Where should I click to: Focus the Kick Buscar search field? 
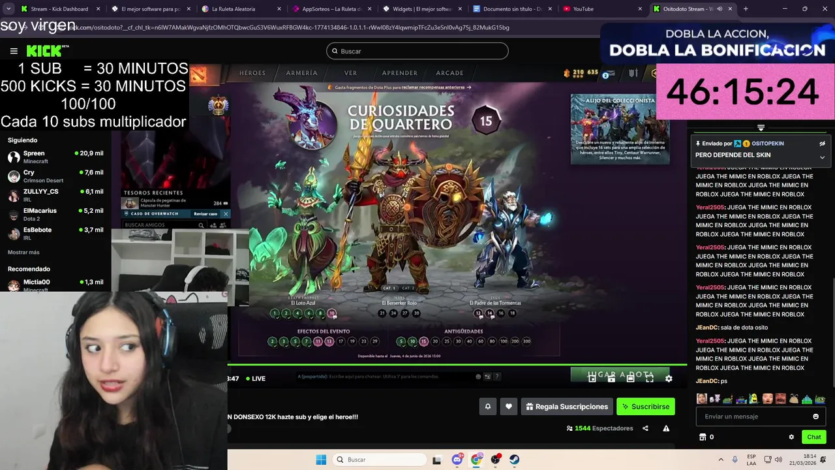click(417, 51)
